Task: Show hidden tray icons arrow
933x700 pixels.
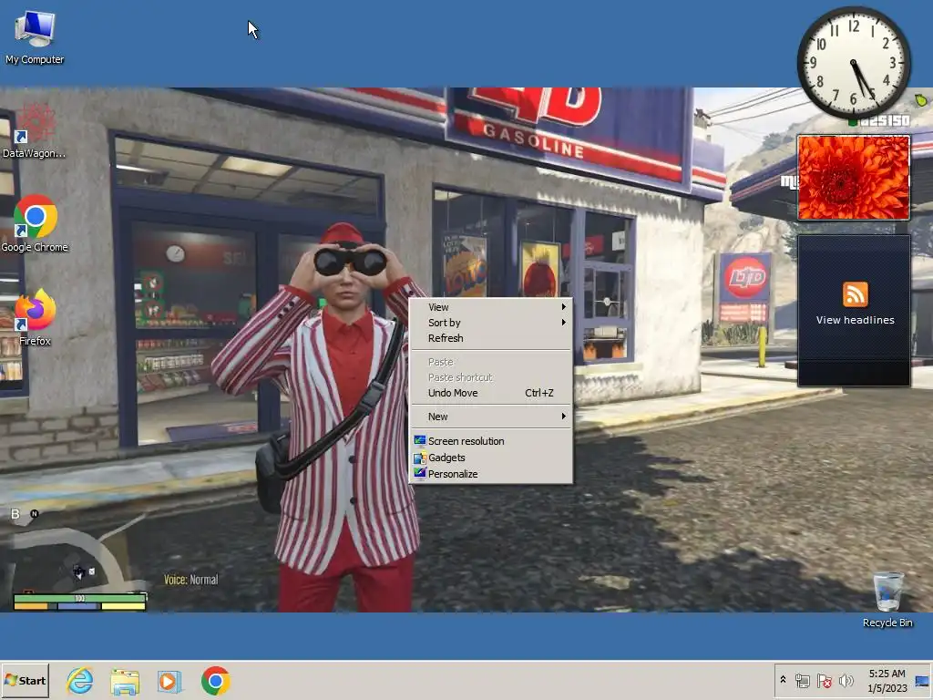Action: click(783, 680)
